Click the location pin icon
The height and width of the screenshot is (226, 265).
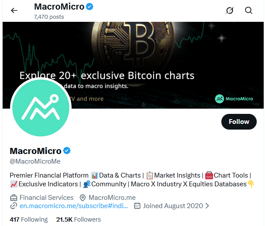click(83, 197)
